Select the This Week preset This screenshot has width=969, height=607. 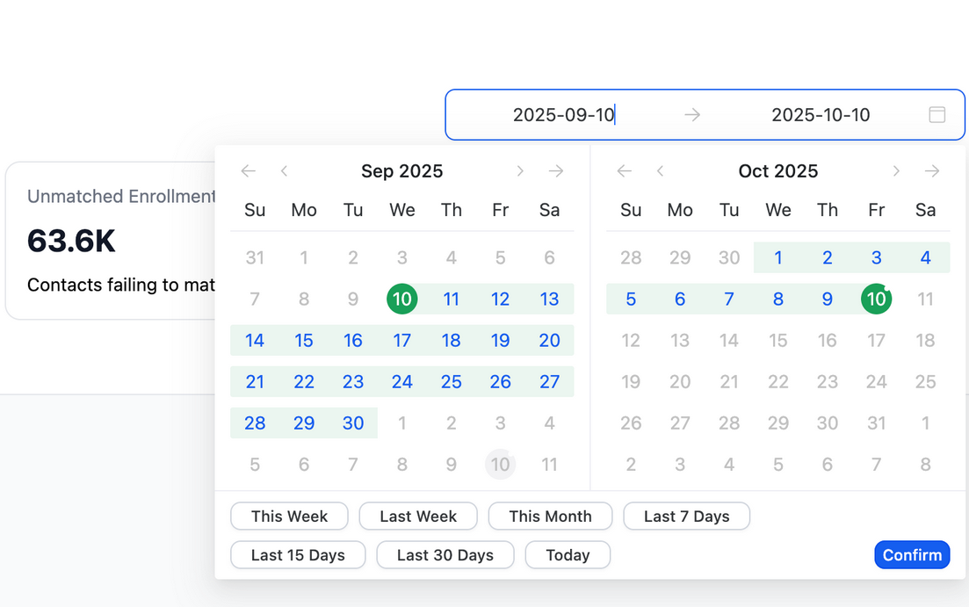(x=289, y=517)
